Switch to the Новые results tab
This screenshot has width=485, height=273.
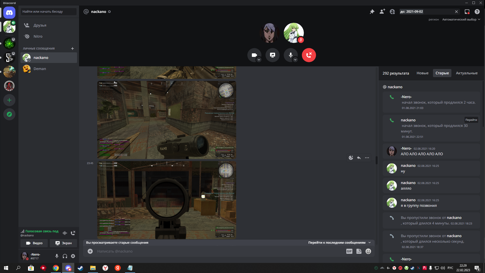click(422, 73)
